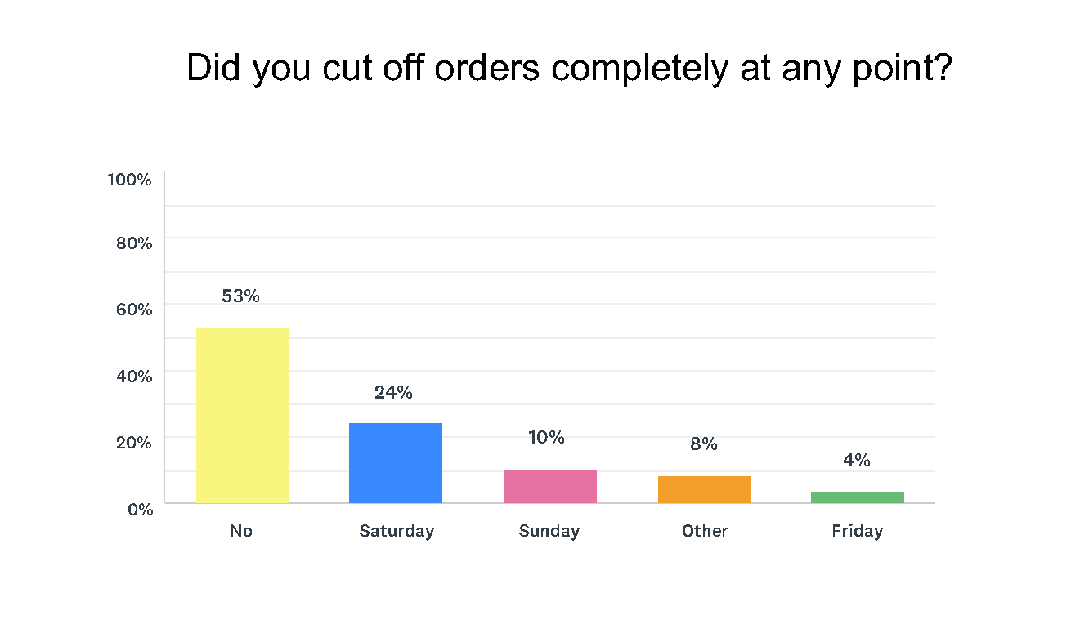
Task: Click the 60% y-axis tick label
Action: (133, 310)
